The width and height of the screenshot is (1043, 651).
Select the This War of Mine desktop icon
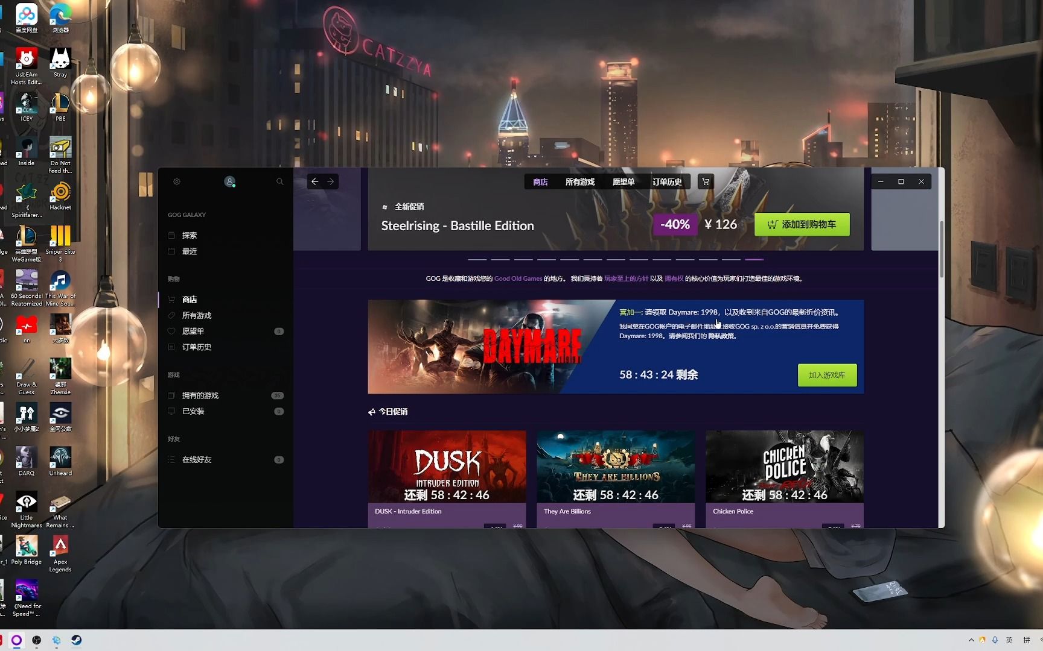pyautogui.click(x=60, y=288)
